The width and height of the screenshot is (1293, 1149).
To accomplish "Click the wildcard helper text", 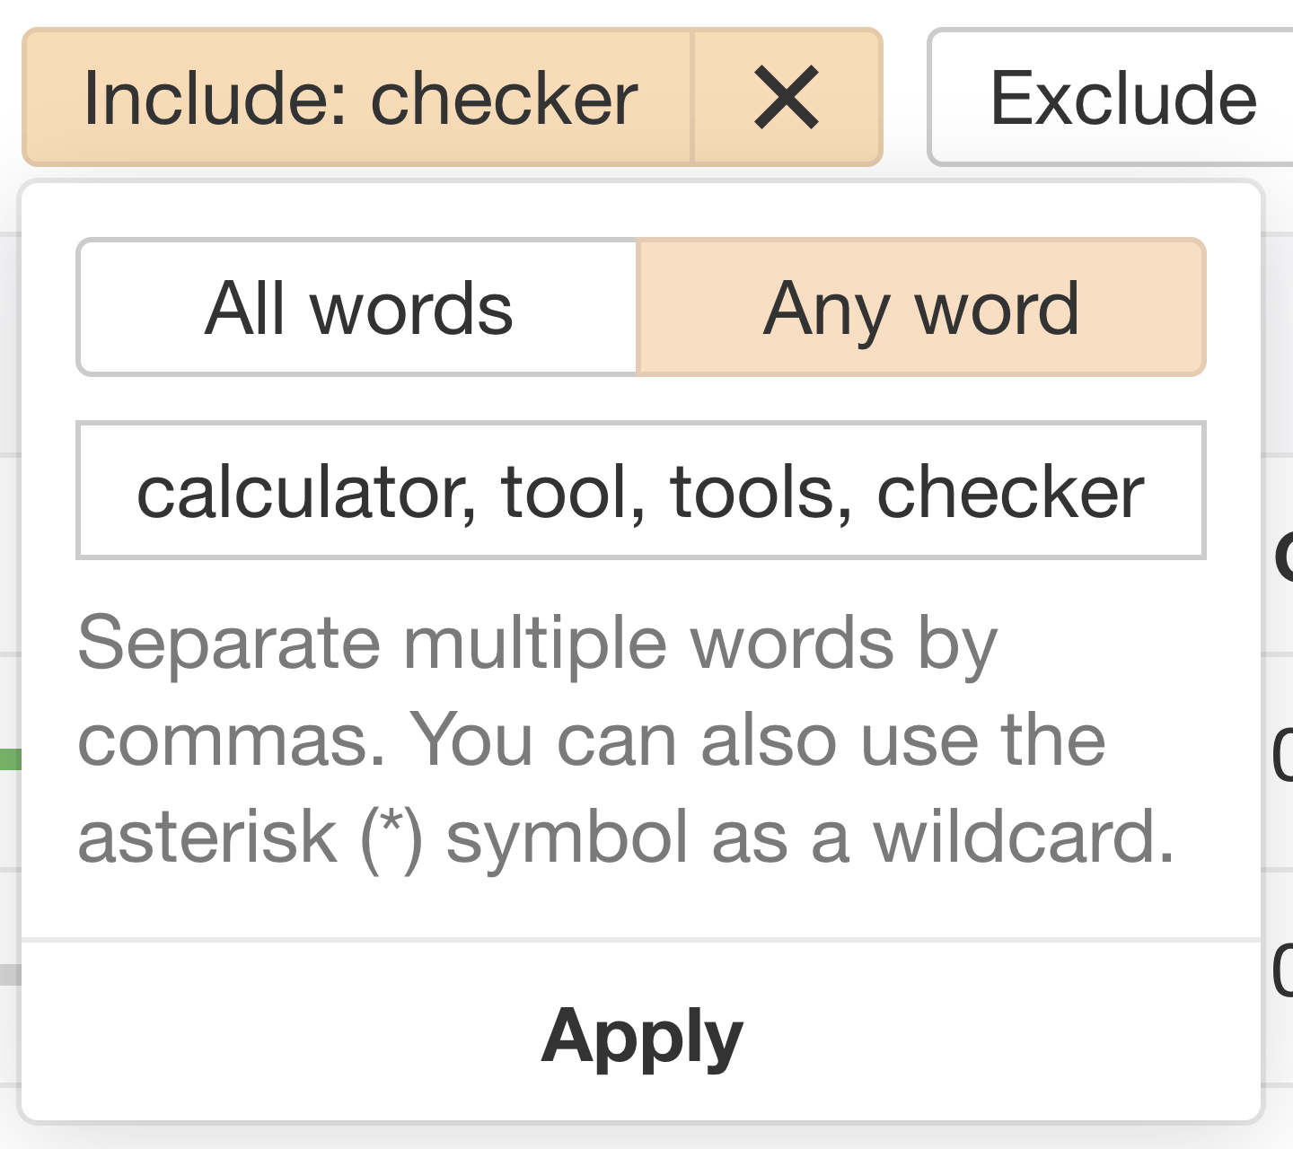I will tap(626, 837).
